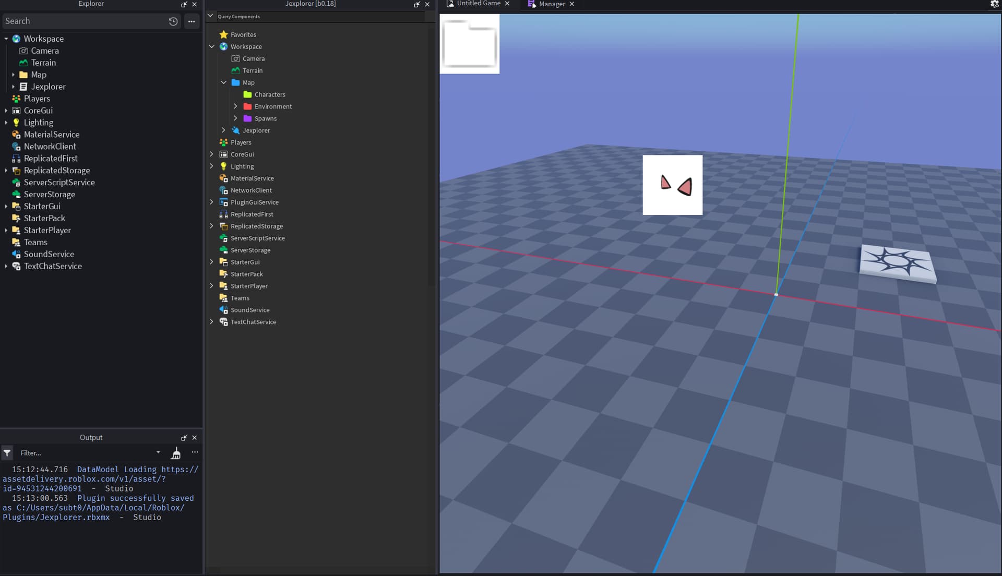The image size is (1002, 576).
Task: Click the spawn location pad in viewport
Action: pyautogui.click(x=898, y=263)
